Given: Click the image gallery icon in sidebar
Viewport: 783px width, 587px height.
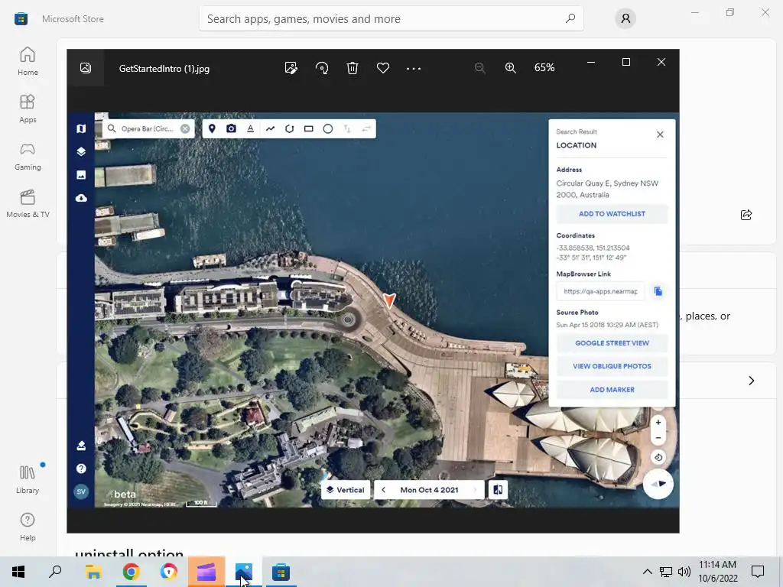Looking at the screenshot, I should [81, 175].
